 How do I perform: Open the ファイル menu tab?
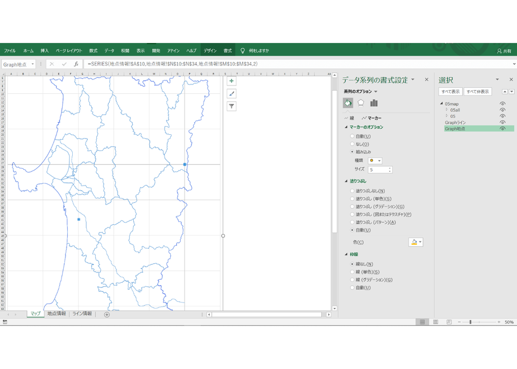[10, 51]
